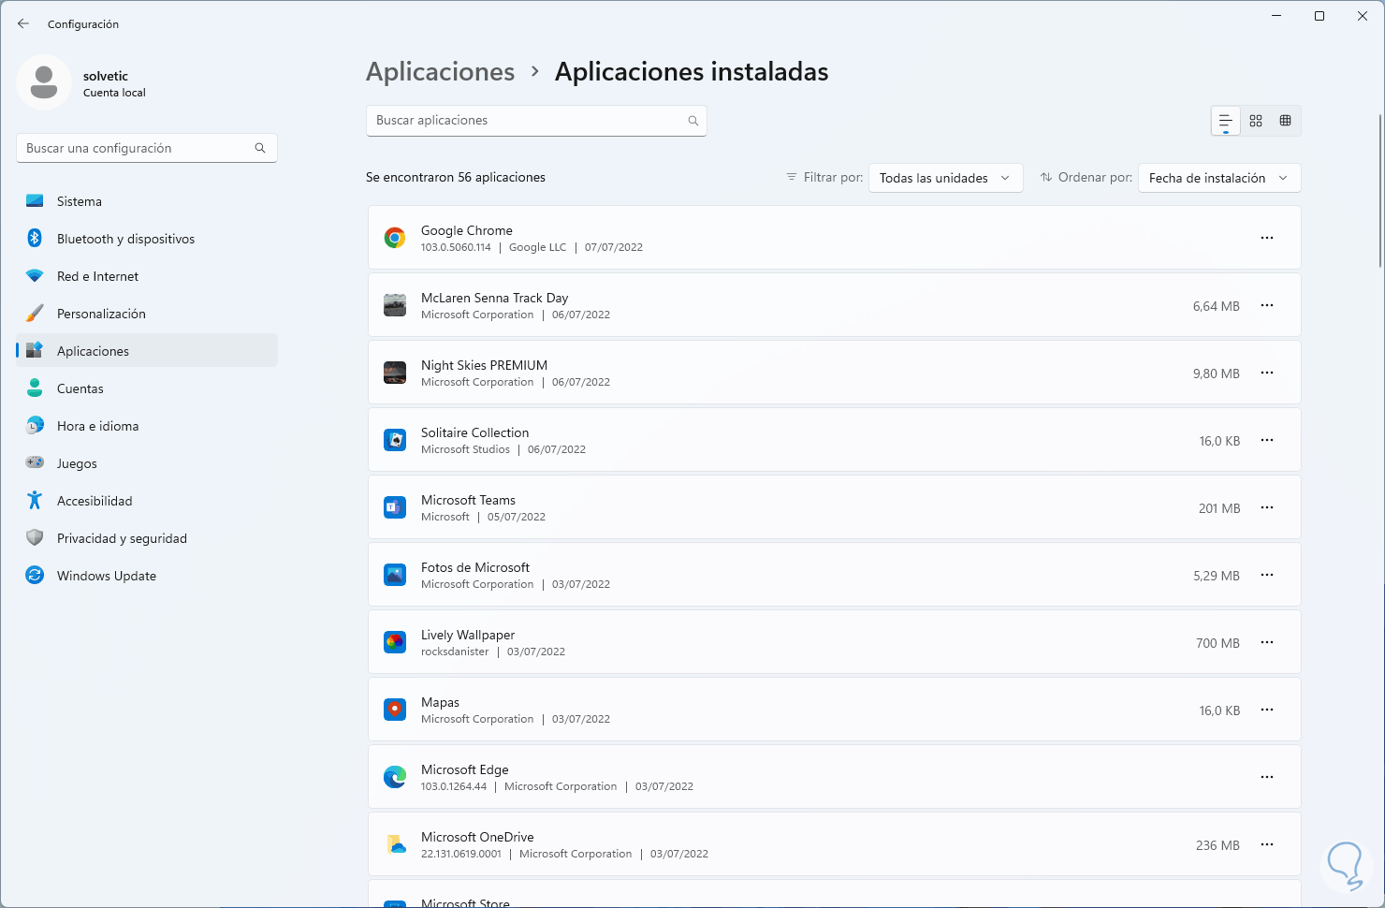1385x908 pixels.
Task: Click the Microsoft OneDrive app icon
Action: [395, 844]
